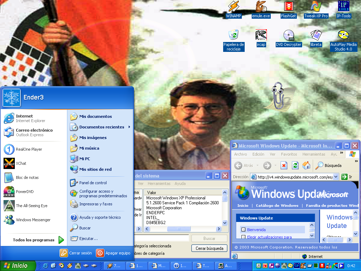Launch Windows Messenger
This screenshot has width=361, height=271.
33,220
